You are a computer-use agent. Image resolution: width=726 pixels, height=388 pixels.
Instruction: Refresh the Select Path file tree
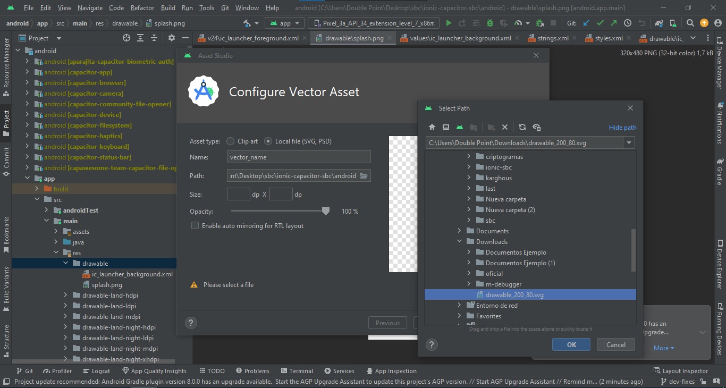[522, 127]
